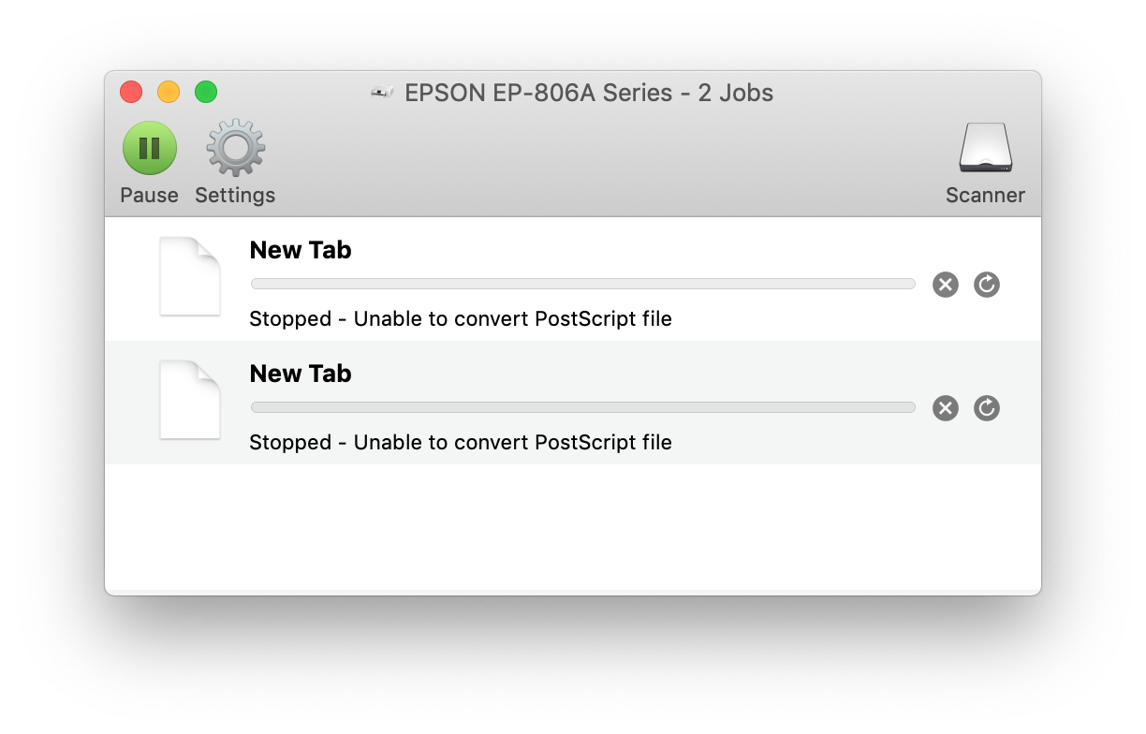
Task: Click the first job's progress bar
Action: tap(582, 284)
